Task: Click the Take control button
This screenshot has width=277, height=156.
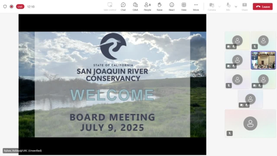Action: point(110,7)
